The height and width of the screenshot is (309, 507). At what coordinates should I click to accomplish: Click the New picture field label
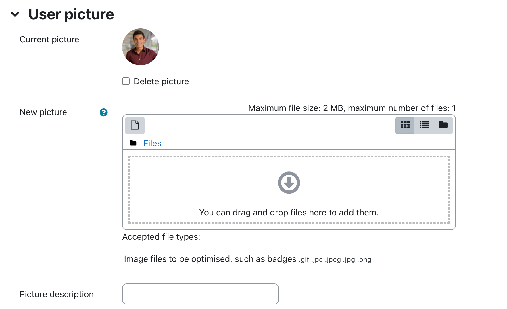(43, 112)
